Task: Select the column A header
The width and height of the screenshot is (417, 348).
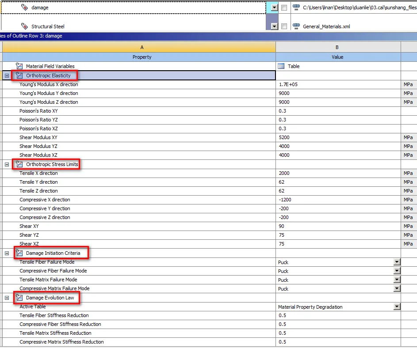Action: coord(142,47)
